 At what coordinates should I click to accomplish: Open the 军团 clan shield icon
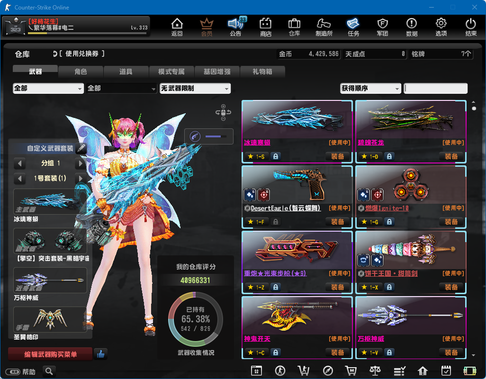(382, 27)
